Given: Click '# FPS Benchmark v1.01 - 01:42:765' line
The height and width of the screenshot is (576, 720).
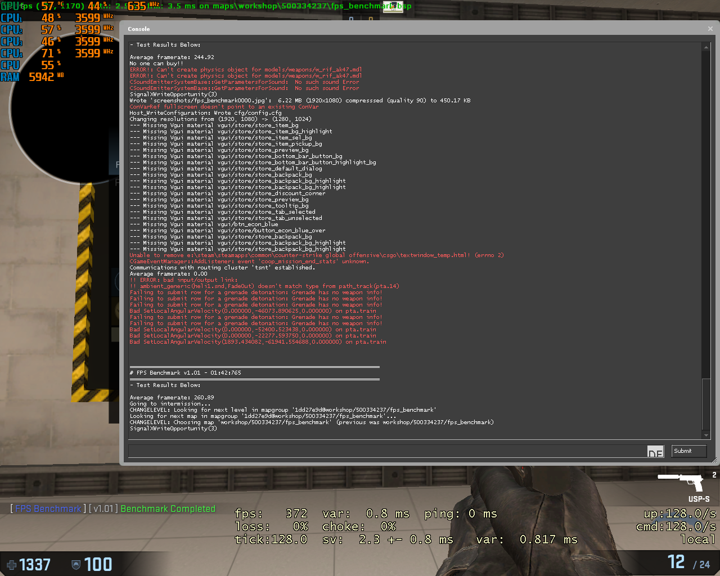Looking at the screenshot, I should 185,373.
